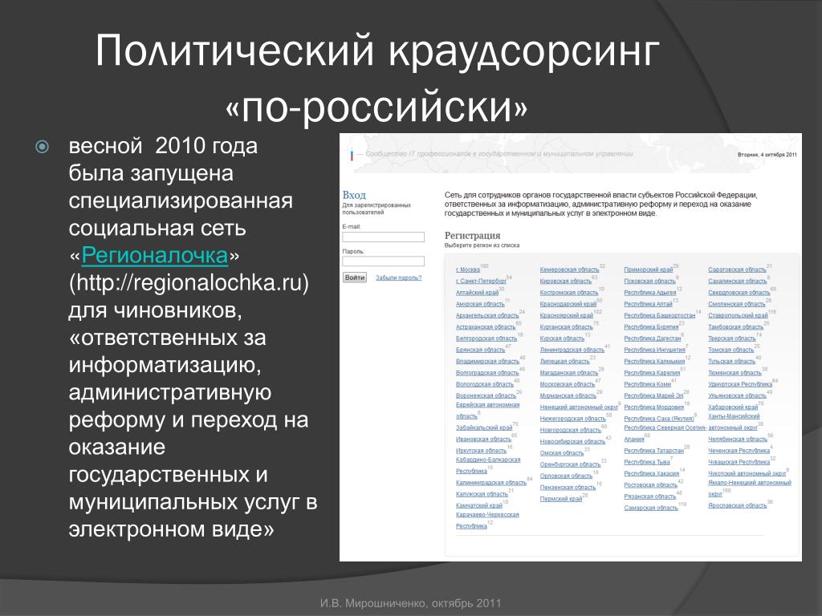The height and width of the screenshot is (616, 822).
Task: Pick Калужская область region
Action: (x=482, y=494)
